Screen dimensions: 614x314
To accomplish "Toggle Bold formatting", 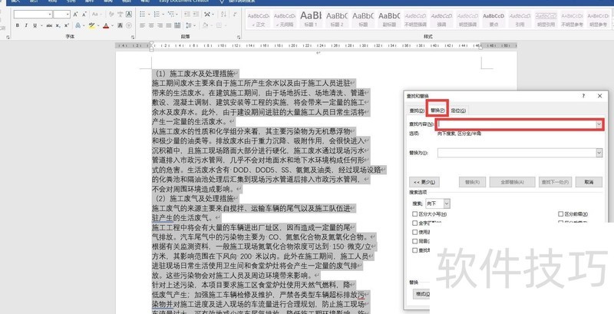I will 18,25.
